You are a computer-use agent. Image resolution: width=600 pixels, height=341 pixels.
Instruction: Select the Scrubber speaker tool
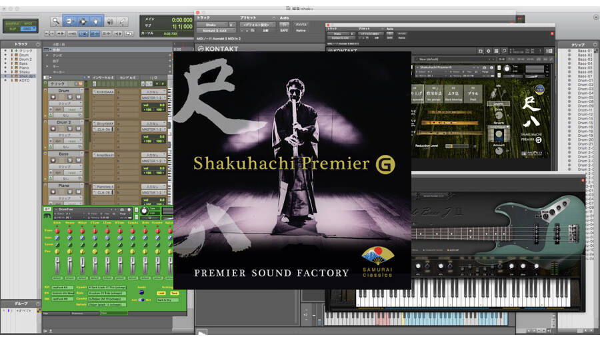pyautogui.click(x=110, y=21)
